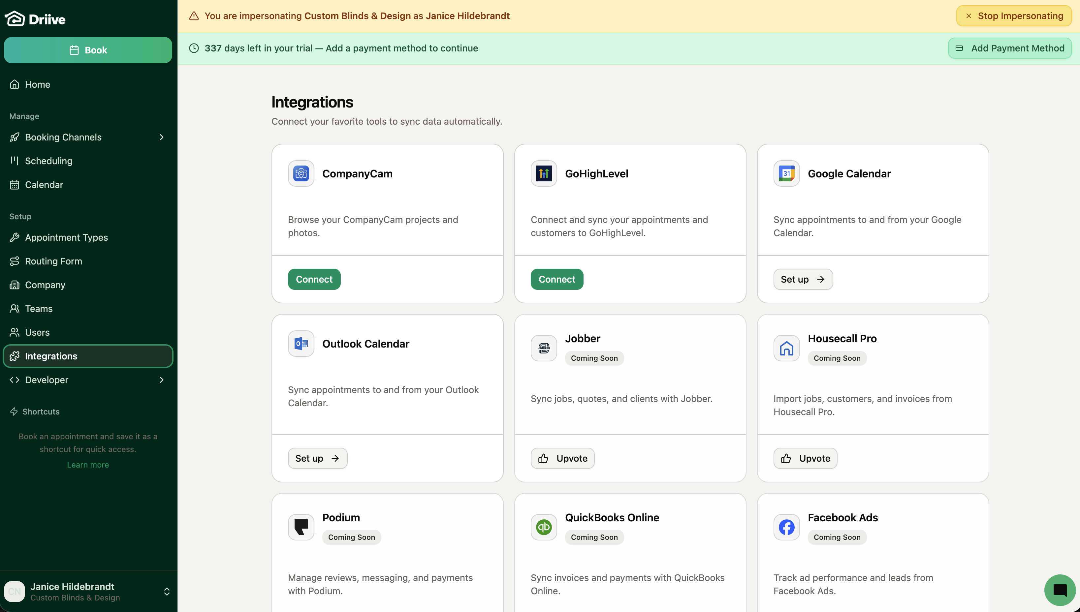Click the GoHighLevel logo icon
Viewport: 1080px width, 612px height.
click(x=544, y=173)
